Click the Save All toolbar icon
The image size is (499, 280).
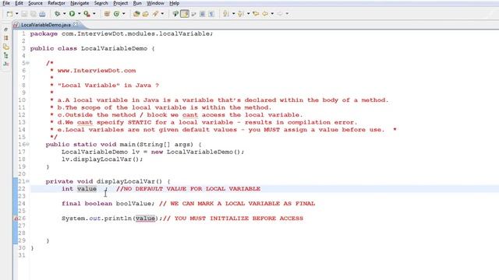click(33, 14)
